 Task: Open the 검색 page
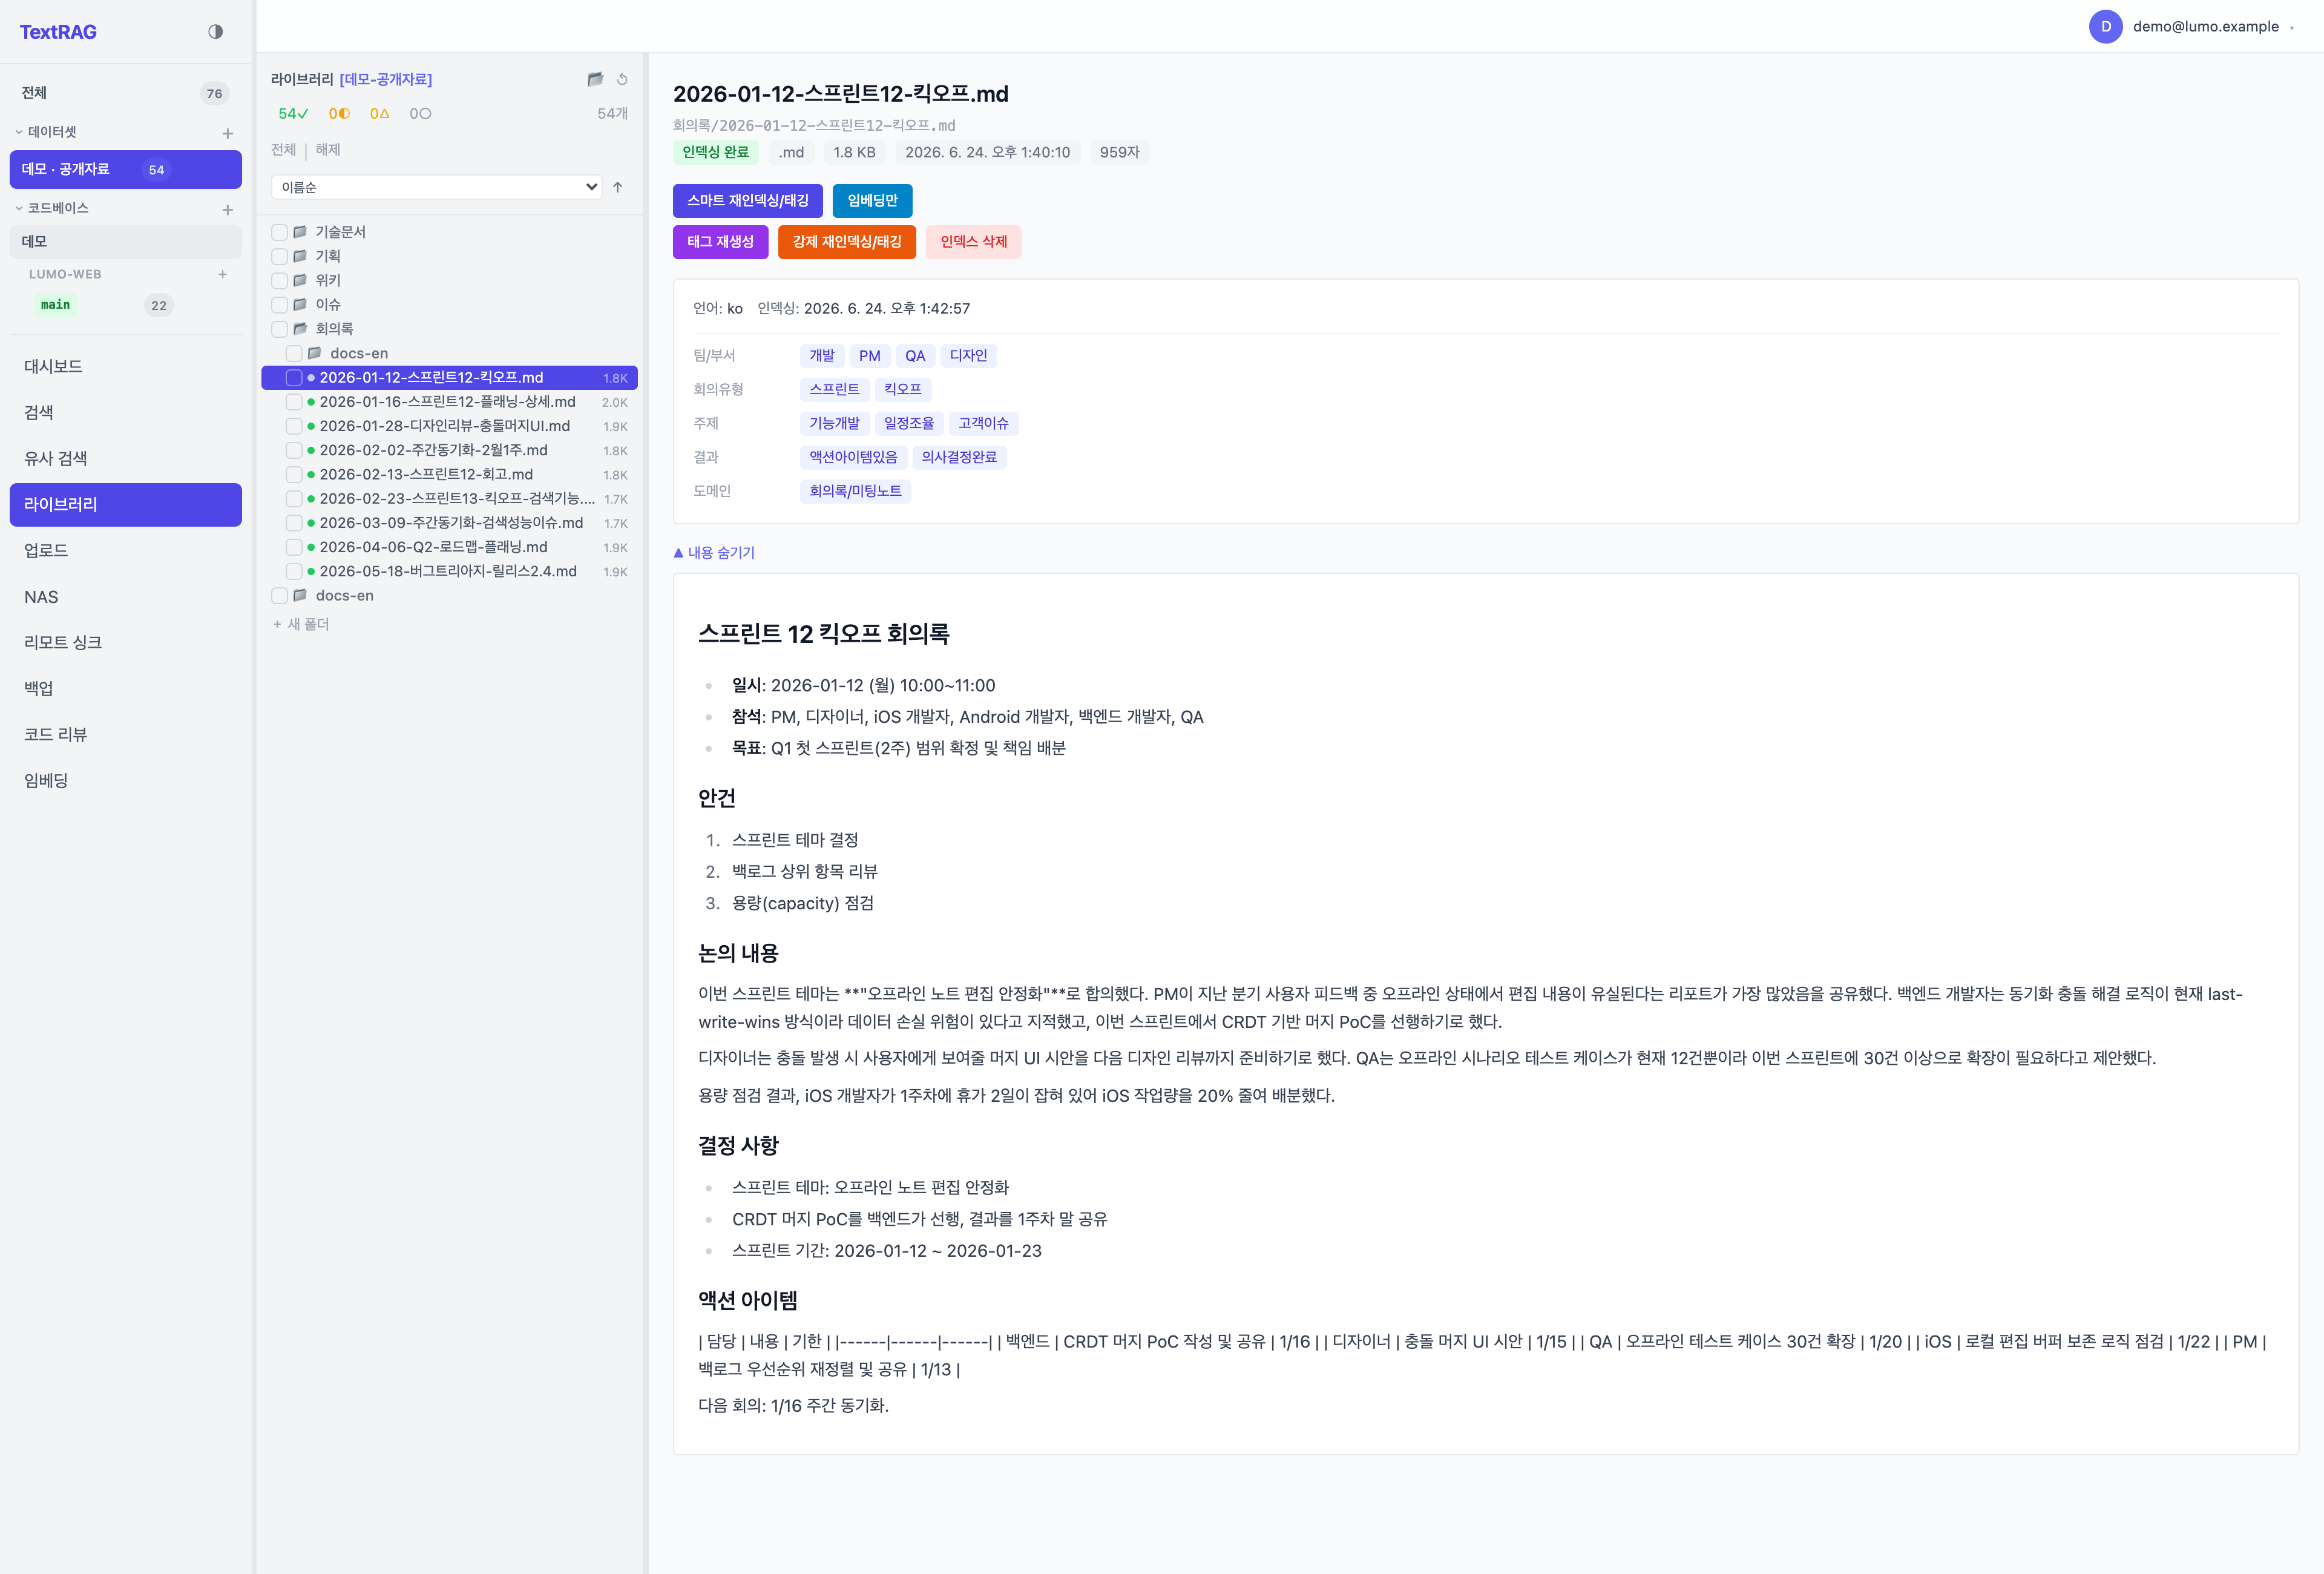(x=126, y=412)
